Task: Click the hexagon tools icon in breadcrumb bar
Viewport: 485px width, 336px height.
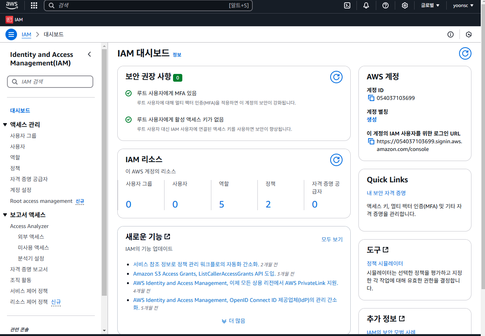Action: (x=469, y=34)
